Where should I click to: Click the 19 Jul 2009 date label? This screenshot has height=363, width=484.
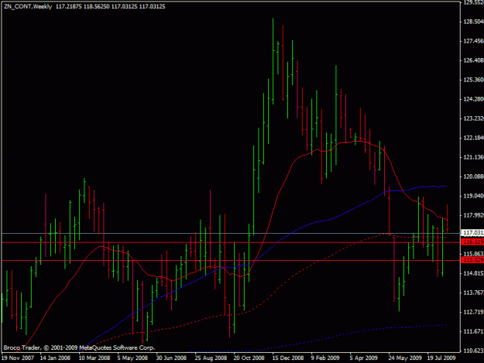(441, 358)
